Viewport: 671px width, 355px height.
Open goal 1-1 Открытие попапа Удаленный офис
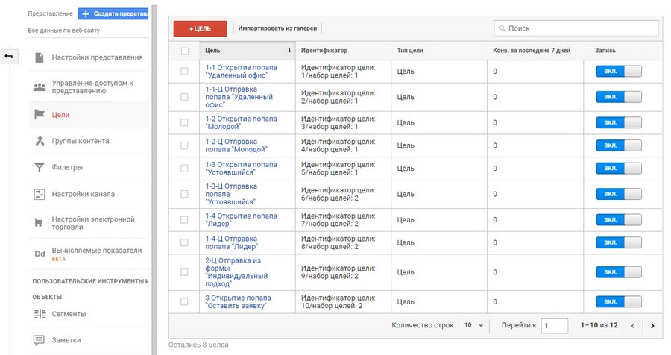(241, 71)
